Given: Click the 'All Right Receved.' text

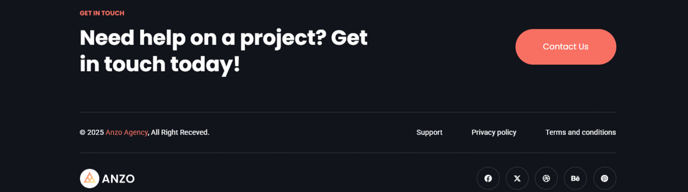Looking at the screenshot, I should (x=180, y=132).
